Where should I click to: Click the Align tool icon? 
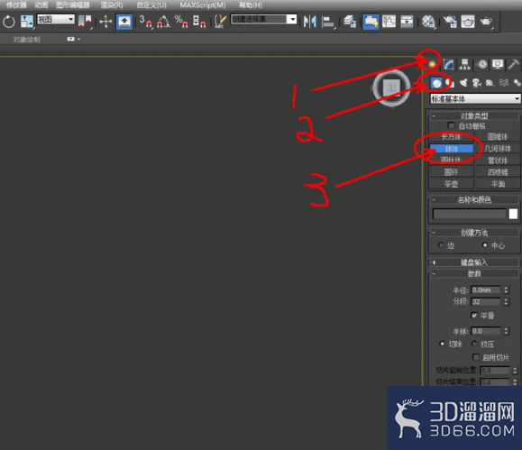click(328, 22)
